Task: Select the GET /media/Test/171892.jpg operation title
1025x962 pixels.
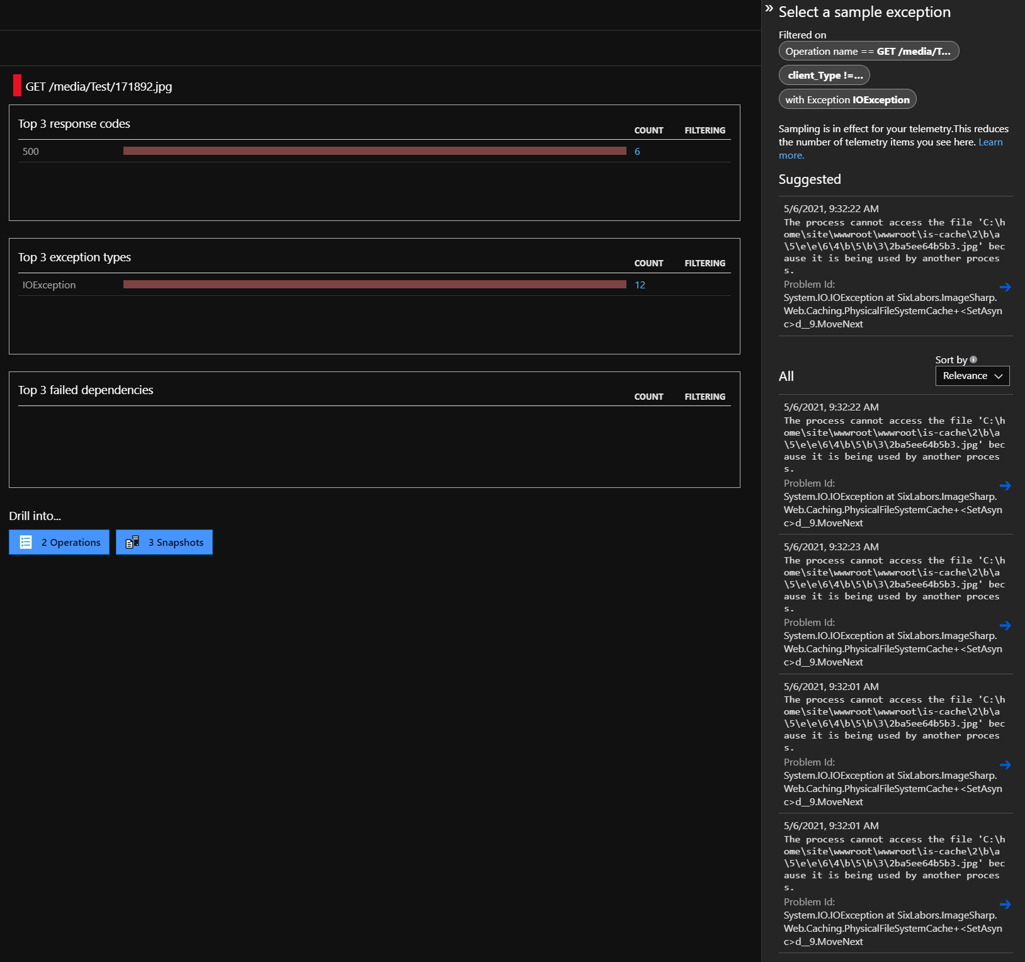Action: click(99, 86)
